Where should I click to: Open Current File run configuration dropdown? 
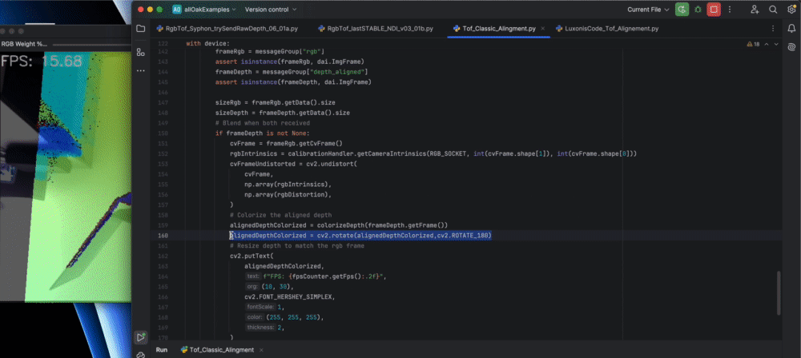pos(648,9)
